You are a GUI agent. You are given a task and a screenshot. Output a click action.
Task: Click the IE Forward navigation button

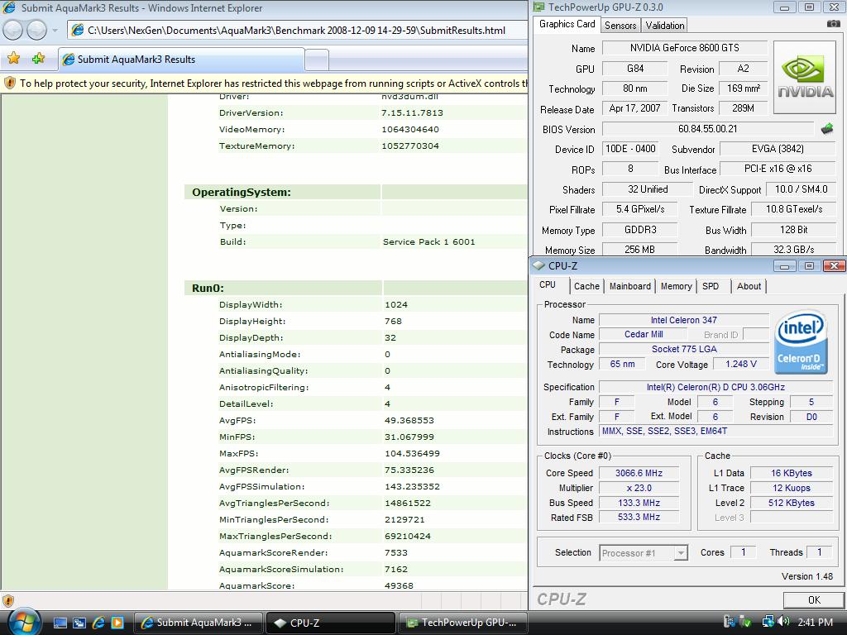click(x=36, y=31)
